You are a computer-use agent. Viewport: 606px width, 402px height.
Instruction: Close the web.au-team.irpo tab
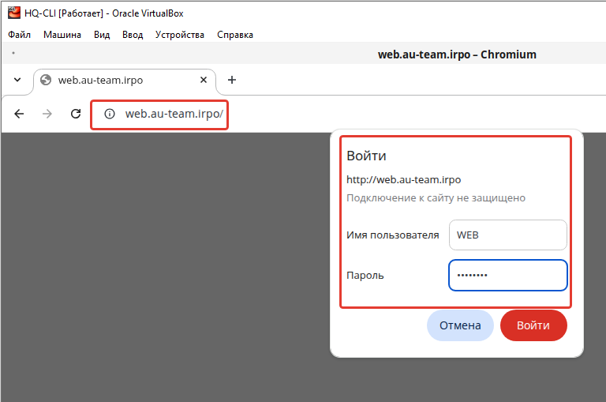coord(204,80)
